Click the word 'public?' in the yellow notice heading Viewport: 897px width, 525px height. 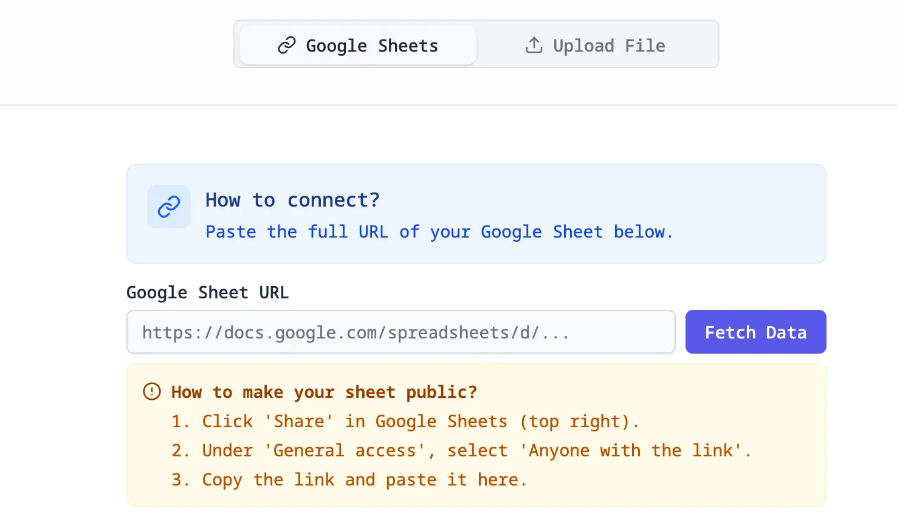(x=441, y=393)
